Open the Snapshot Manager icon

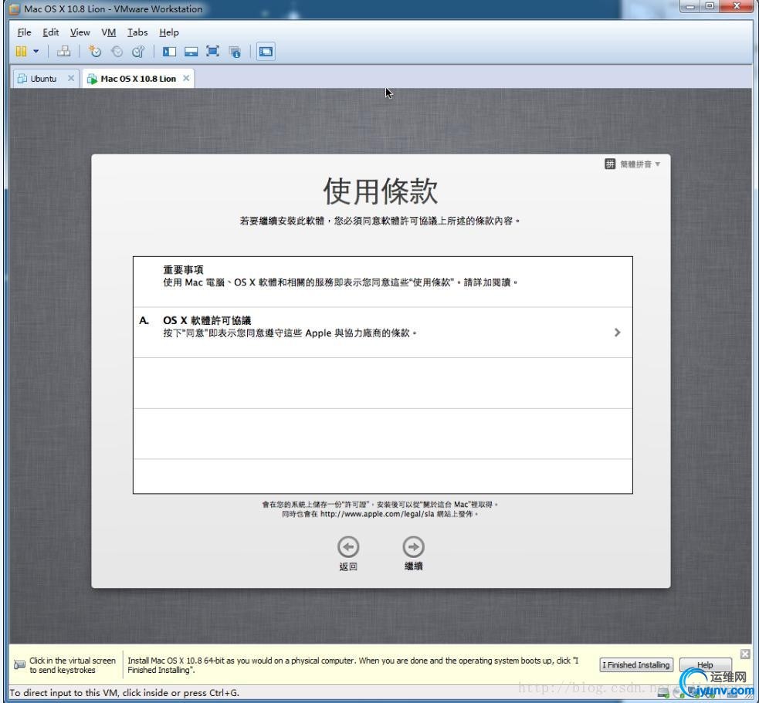138,51
